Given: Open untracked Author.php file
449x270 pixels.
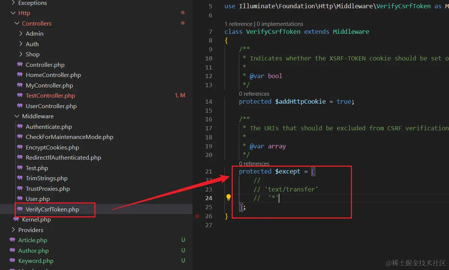Looking at the screenshot, I should pos(33,250).
